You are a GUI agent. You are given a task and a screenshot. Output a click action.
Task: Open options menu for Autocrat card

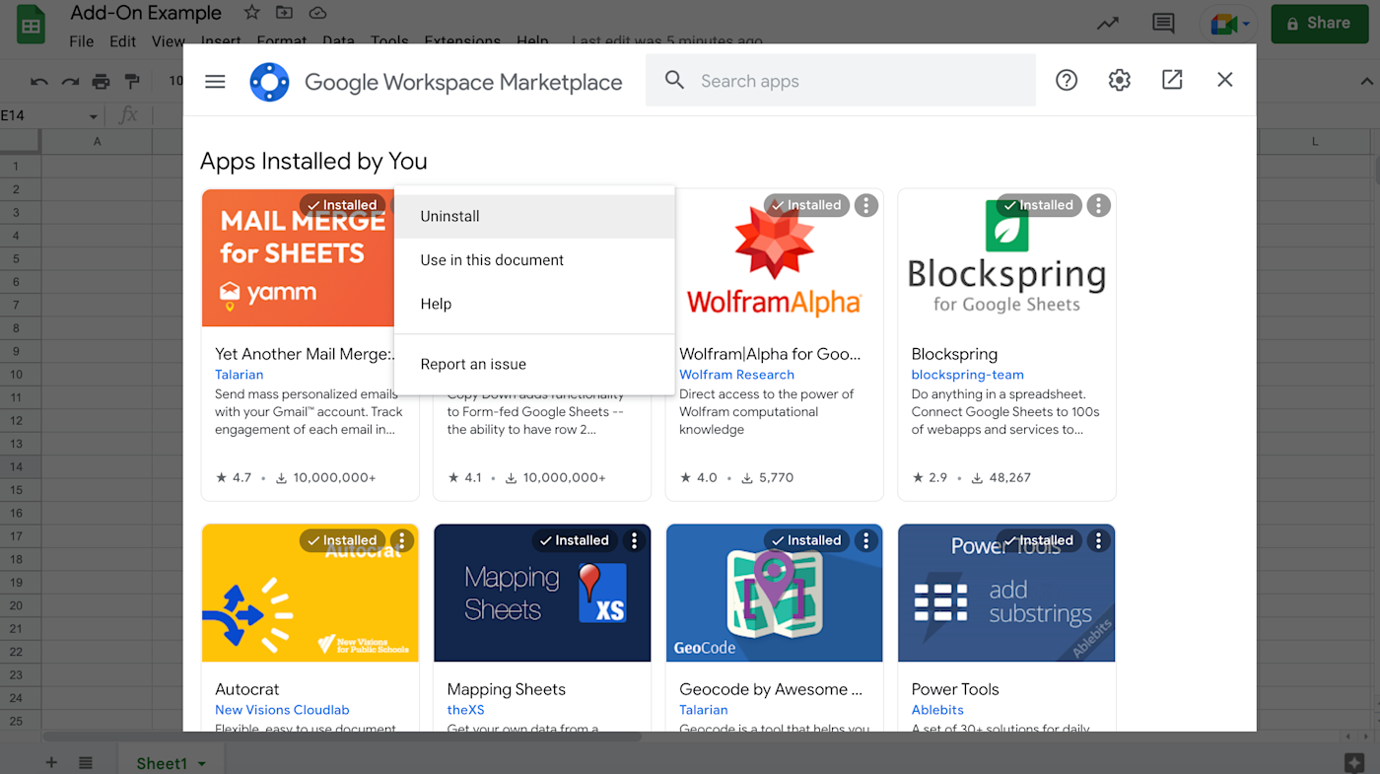tap(401, 540)
